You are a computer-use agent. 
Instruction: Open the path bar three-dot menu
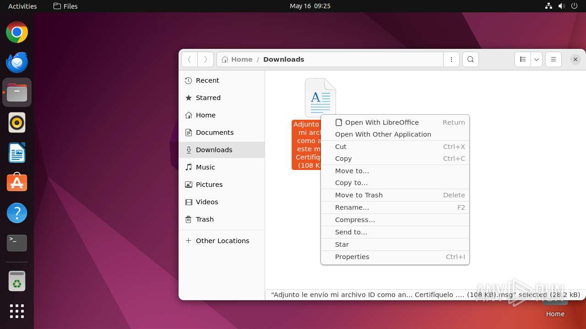tap(451, 59)
